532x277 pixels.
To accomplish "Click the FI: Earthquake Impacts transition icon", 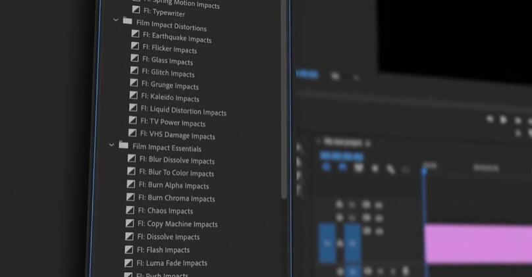I will coord(136,34).
